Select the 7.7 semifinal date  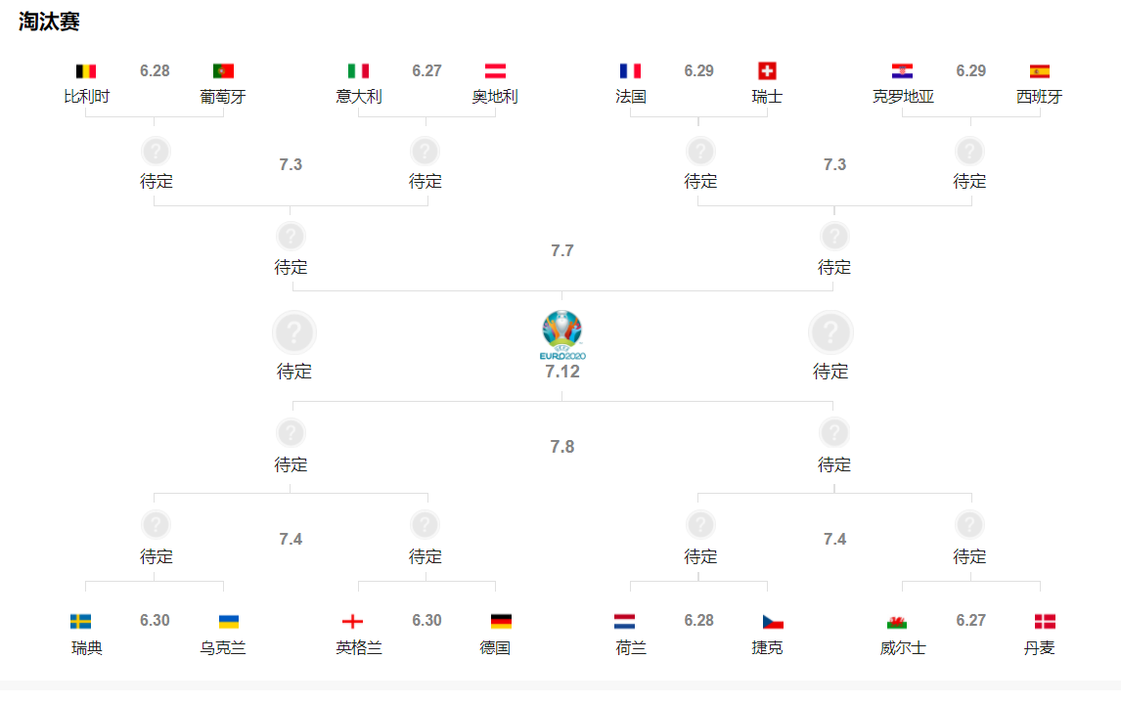pos(561,251)
